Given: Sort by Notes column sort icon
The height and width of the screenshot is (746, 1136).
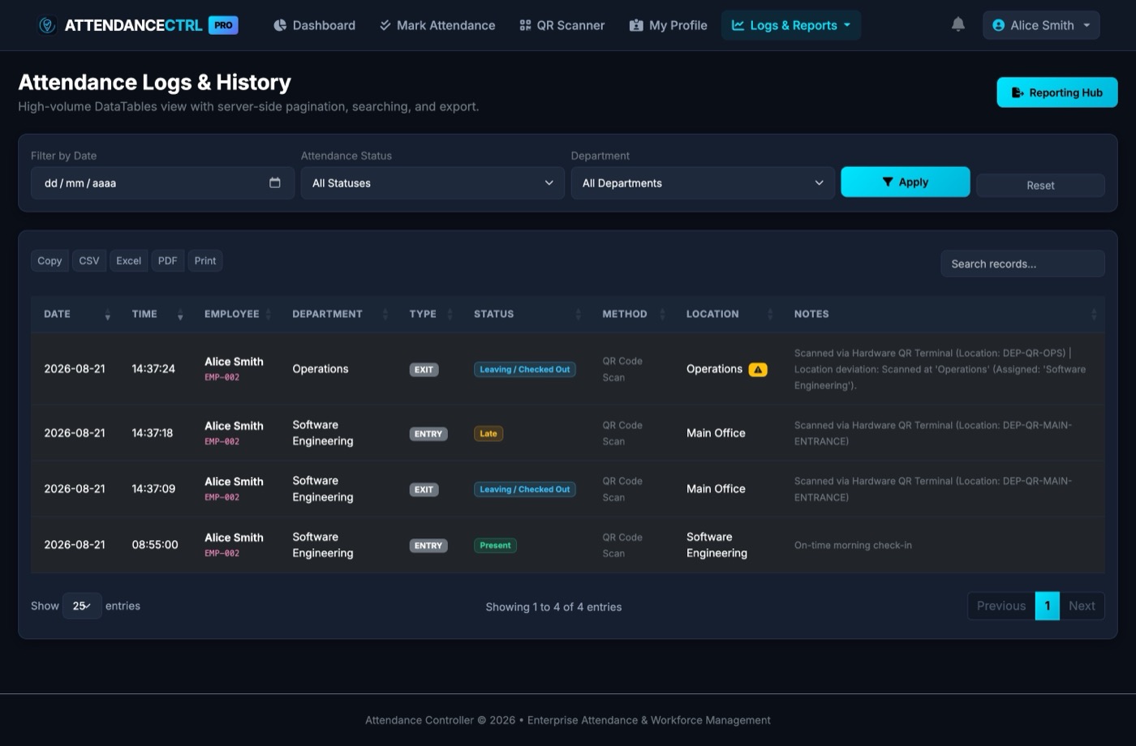Looking at the screenshot, I should pos(1094,315).
